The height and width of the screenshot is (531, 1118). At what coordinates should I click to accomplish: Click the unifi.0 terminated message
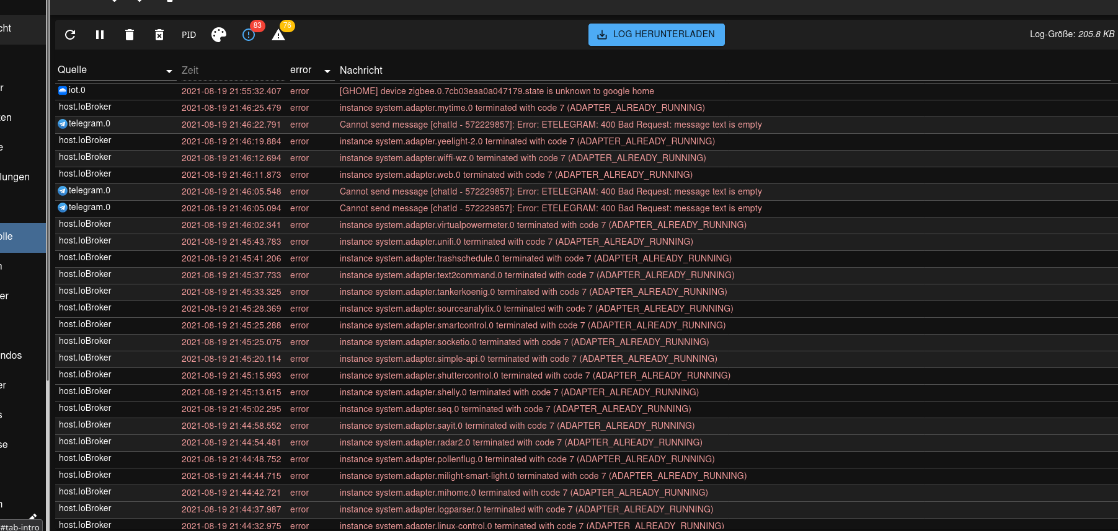click(x=517, y=242)
